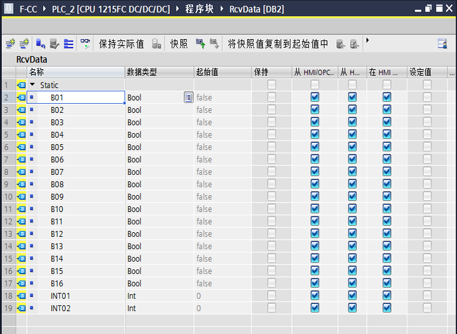
Task: Click 数据类型 column header
Action: (159, 72)
